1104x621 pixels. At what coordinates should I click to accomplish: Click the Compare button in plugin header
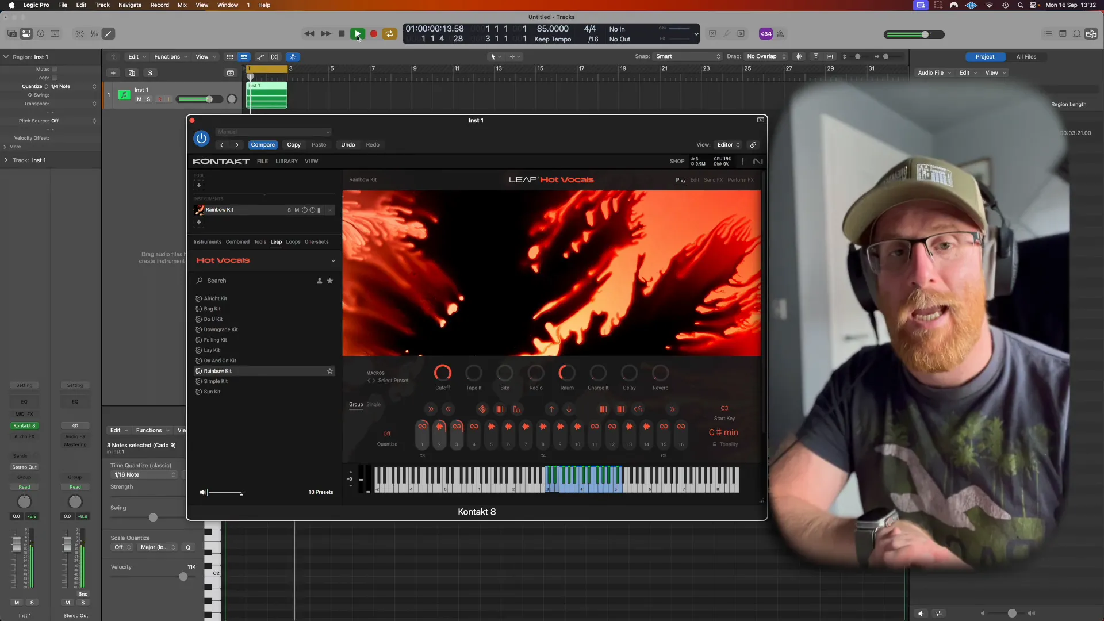tap(263, 145)
